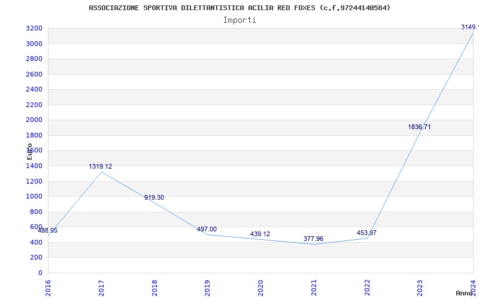Click the 2023 x-axis label
The height and width of the screenshot is (299, 479).
point(420,288)
